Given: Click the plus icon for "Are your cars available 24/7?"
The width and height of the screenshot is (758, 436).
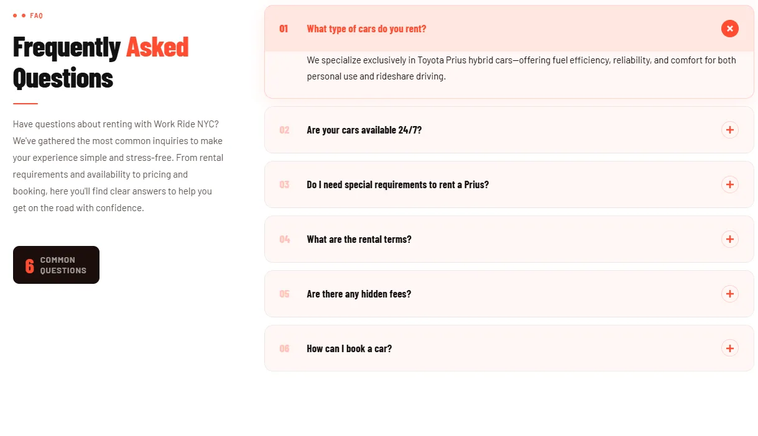Looking at the screenshot, I should coord(730,130).
